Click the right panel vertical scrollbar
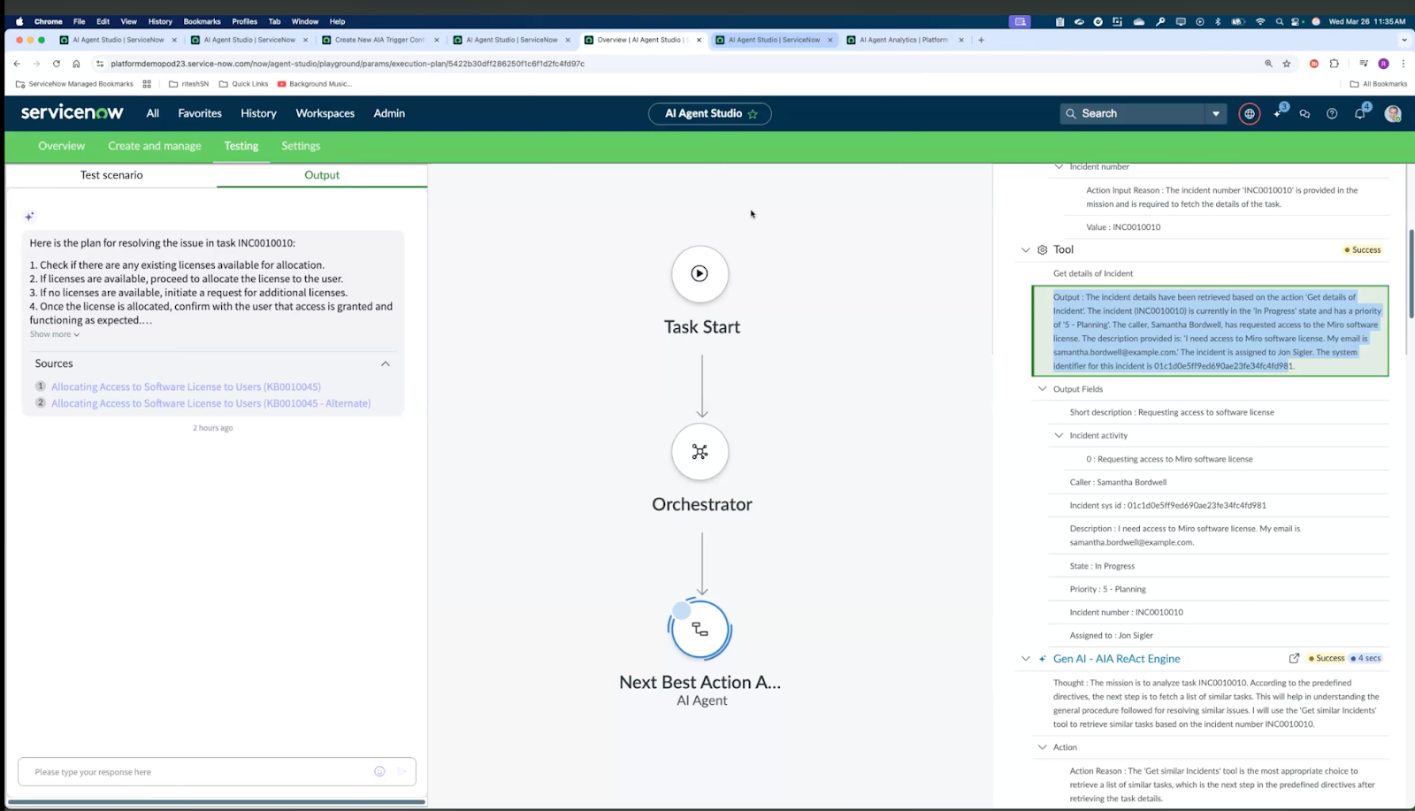This screenshot has width=1415, height=811. point(1411,274)
